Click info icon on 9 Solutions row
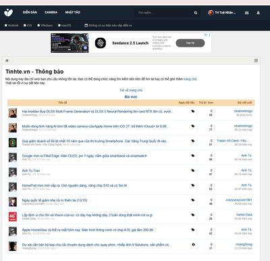Image resolution: width=270 pixels, height=261 pixels. coord(193,245)
